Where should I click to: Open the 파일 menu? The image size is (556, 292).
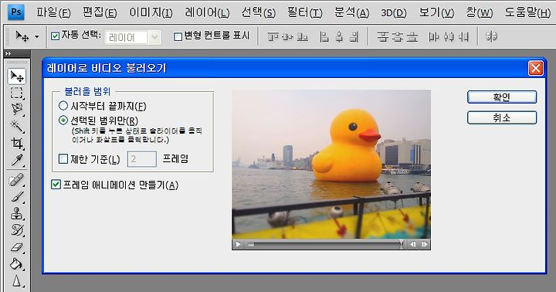coord(53,13)
